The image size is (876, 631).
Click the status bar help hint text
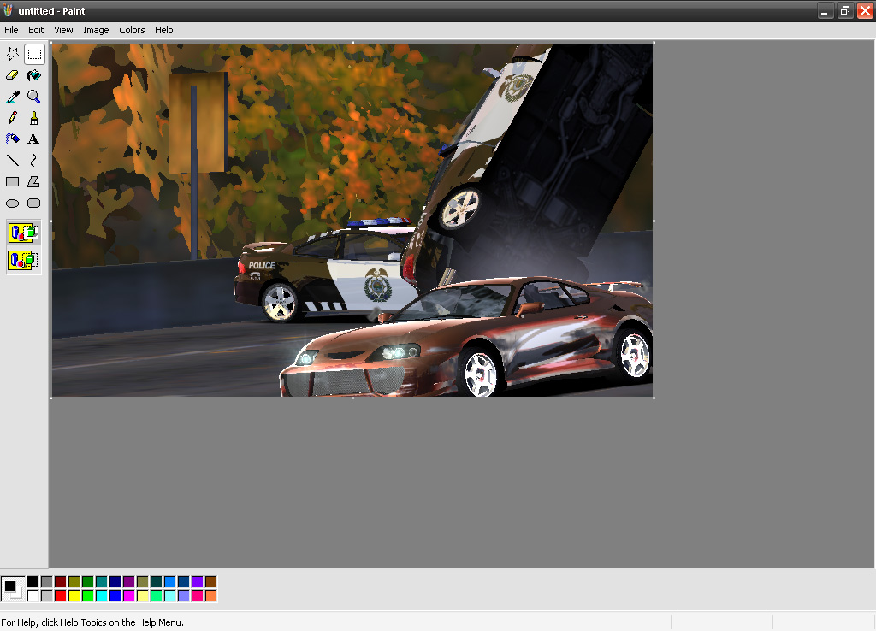(92, 622)
